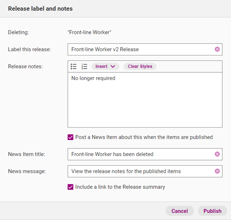Cancel the release dialog
This screenshot has height=220, width=231.
(179, 211)
